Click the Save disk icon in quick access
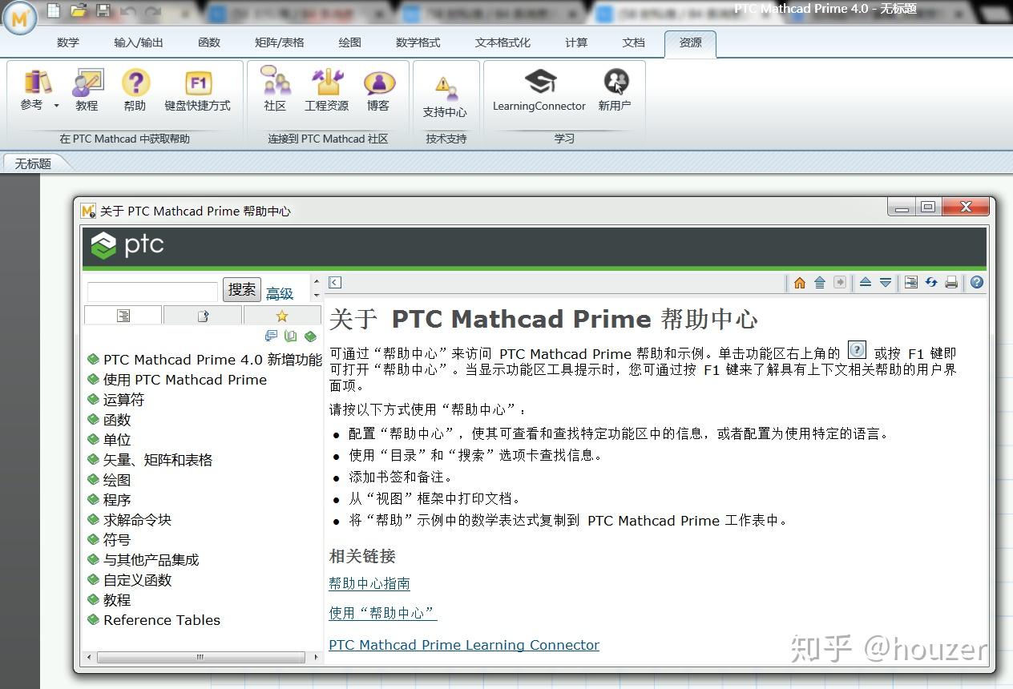This screenshot has width=1013, height=689. coord(103,10)
